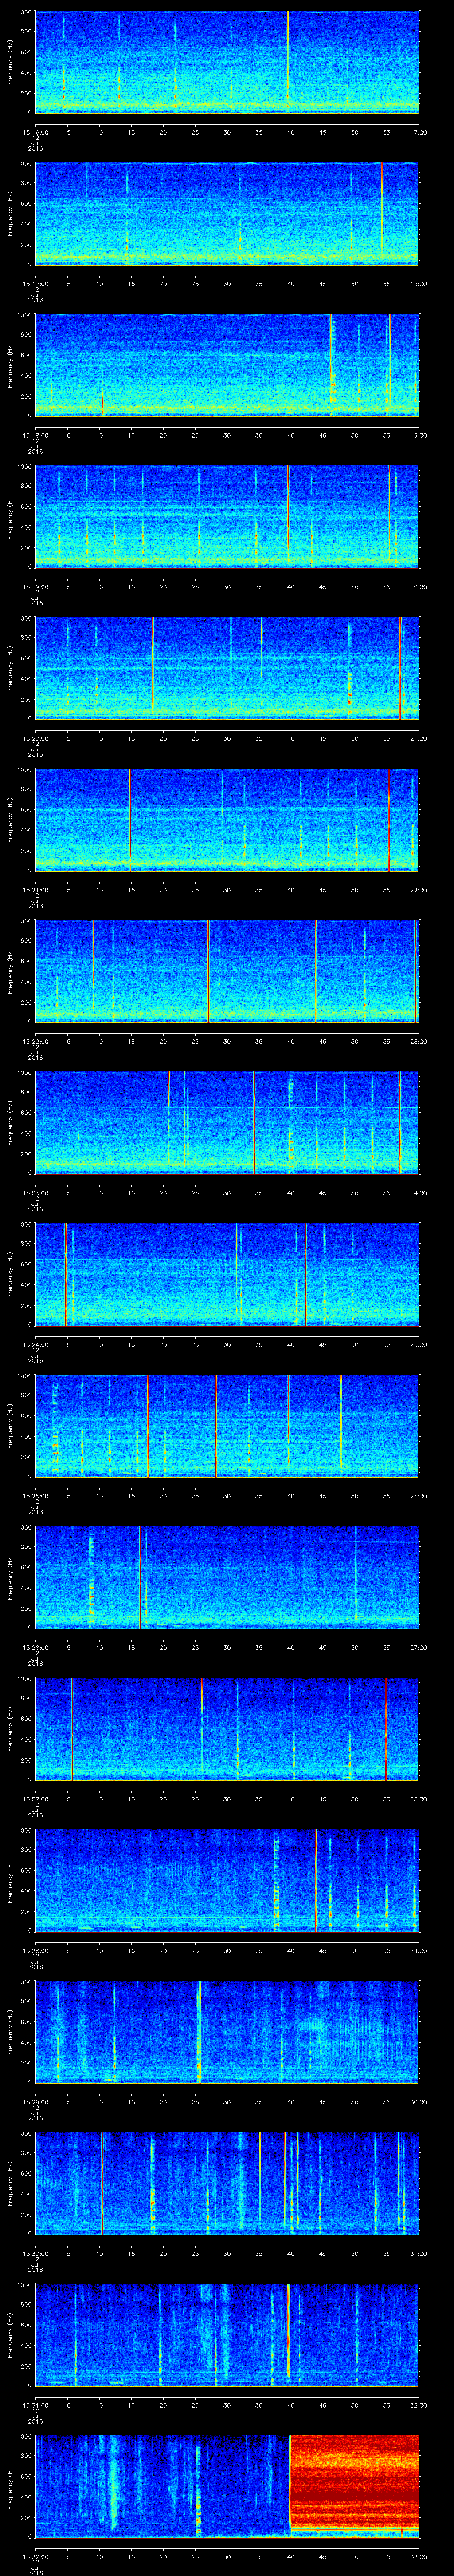This screenshot has width=454, height=2576.
Task: Click the '15:16:00' start time label
Action: [x=35, y=132]
